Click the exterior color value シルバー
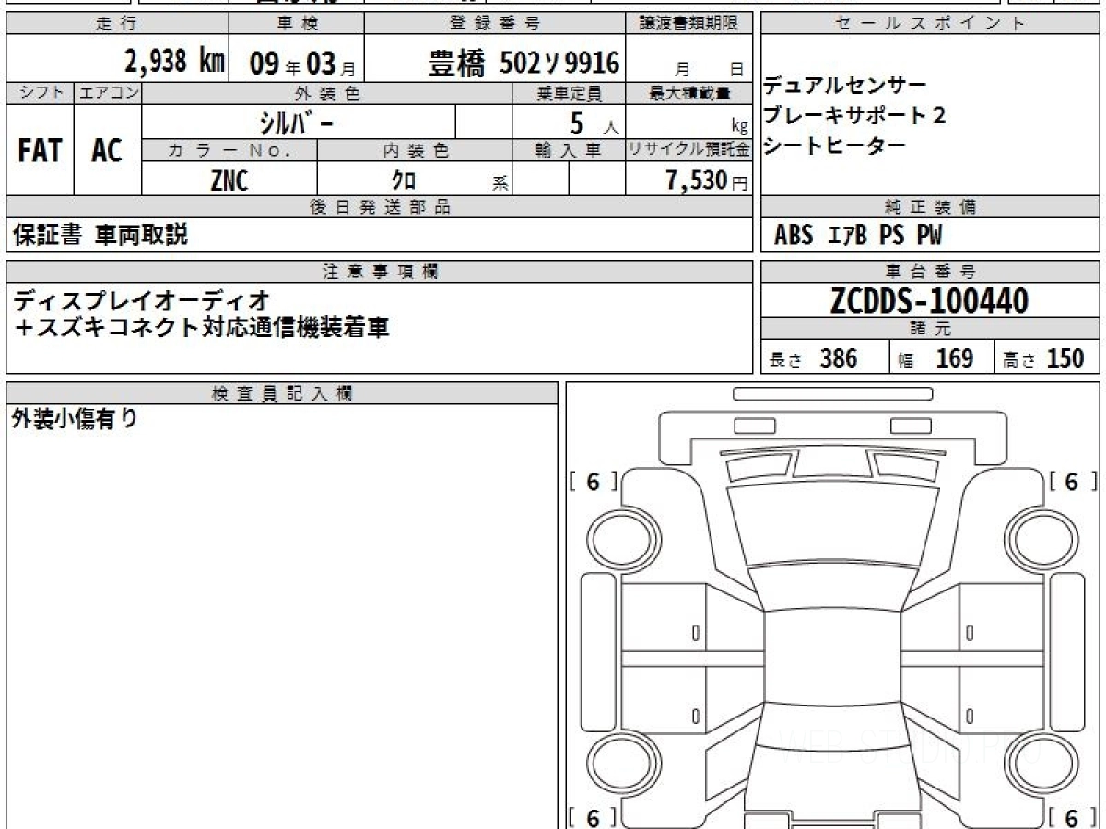The width and height of the screenshot is (1106, 829). (298, 122)
